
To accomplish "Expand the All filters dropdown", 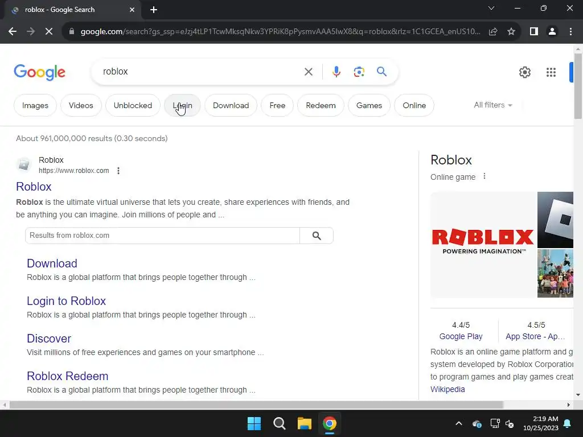I will click(x=493, y=105).
